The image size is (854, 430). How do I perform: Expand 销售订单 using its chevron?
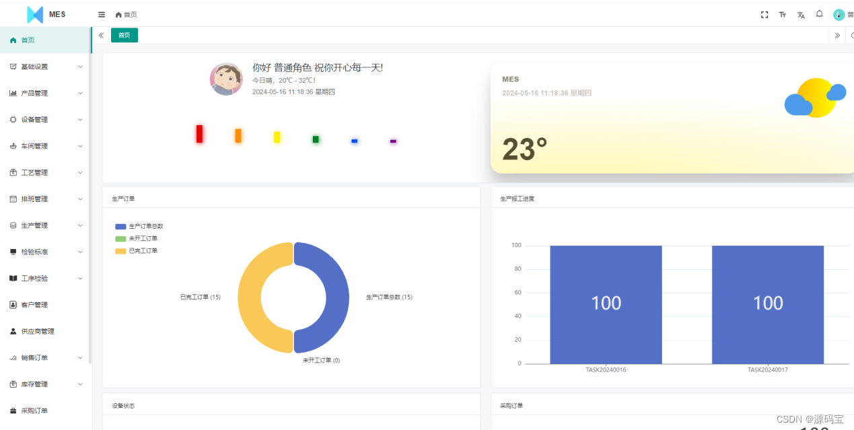80,358
